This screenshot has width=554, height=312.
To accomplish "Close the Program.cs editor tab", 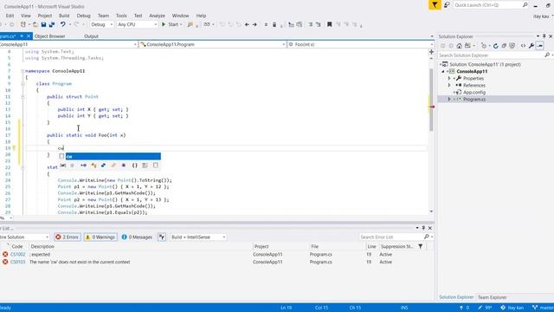I will click(29, 36).
